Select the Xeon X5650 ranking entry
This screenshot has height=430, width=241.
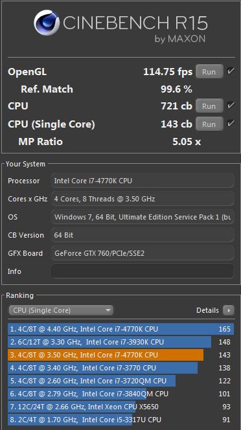(x=120, y=407)
